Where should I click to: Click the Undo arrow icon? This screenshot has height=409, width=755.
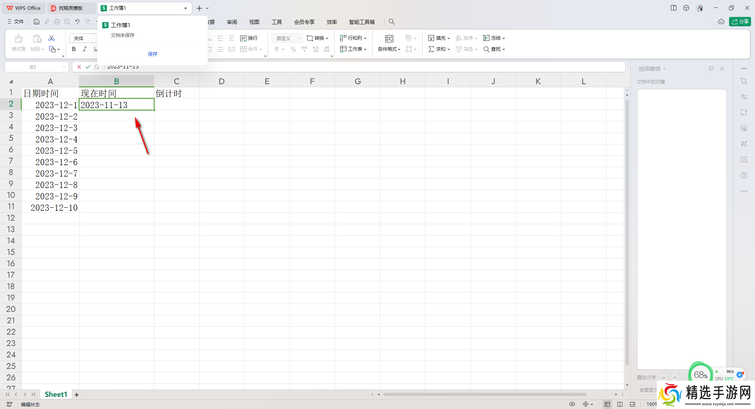77,22
